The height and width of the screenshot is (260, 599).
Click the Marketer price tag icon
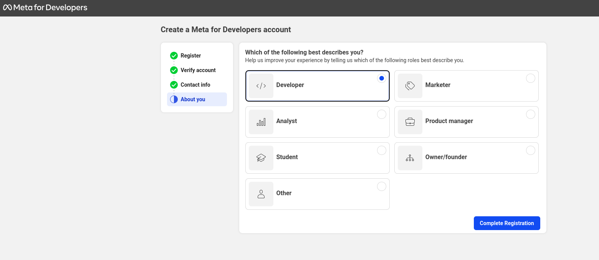[x=410, y=86]
